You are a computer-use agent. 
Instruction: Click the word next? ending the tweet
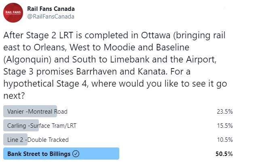[x=14, y=96]
